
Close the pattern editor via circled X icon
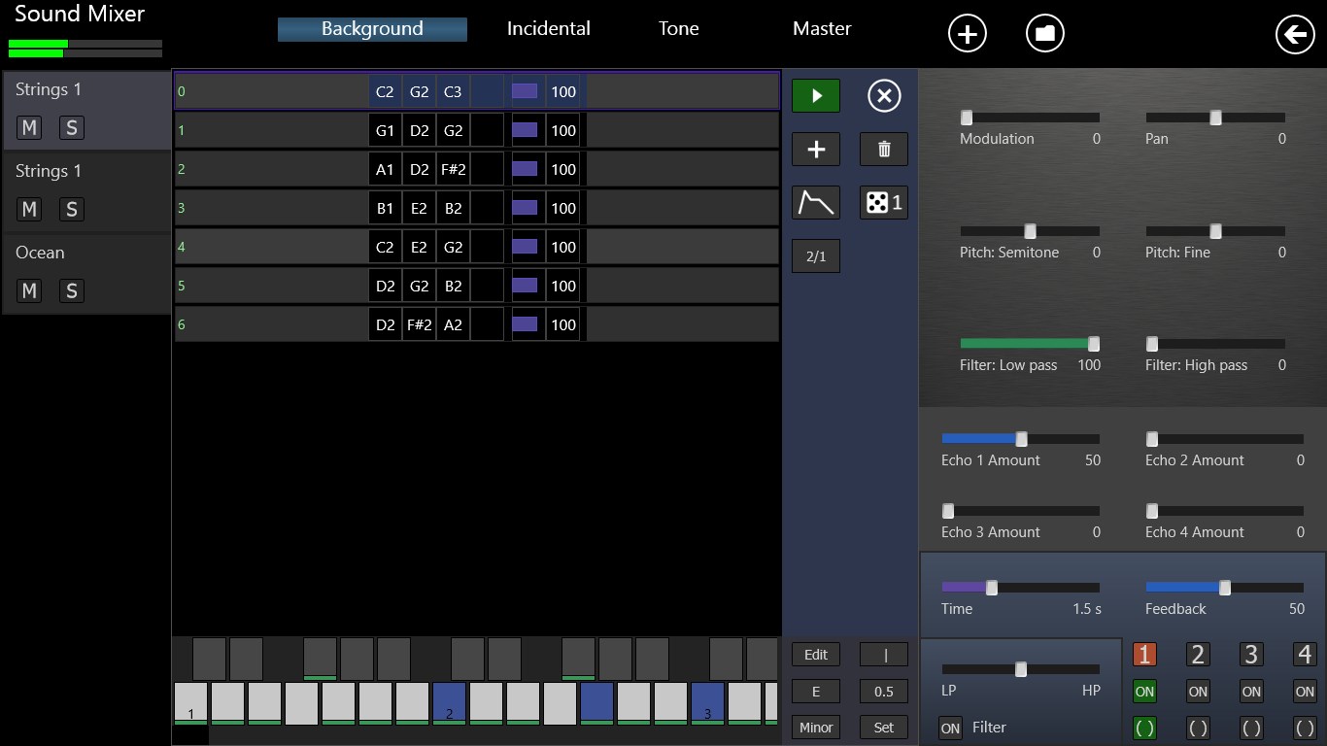[x=882, y=95]
